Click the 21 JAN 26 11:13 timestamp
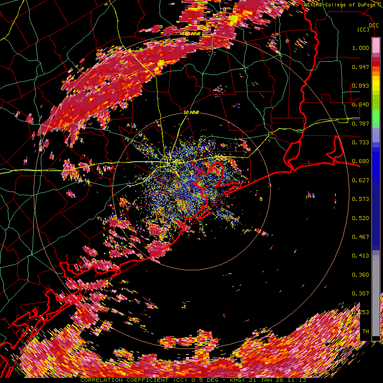Viewport: 383px width, 383px height. pyautogui.click(x=278, y=380)
